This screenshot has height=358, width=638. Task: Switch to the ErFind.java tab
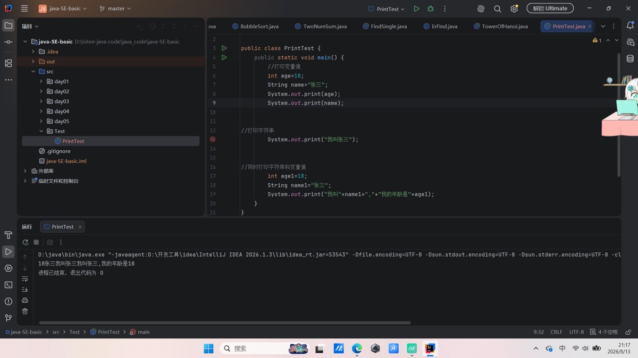[441, 26]
